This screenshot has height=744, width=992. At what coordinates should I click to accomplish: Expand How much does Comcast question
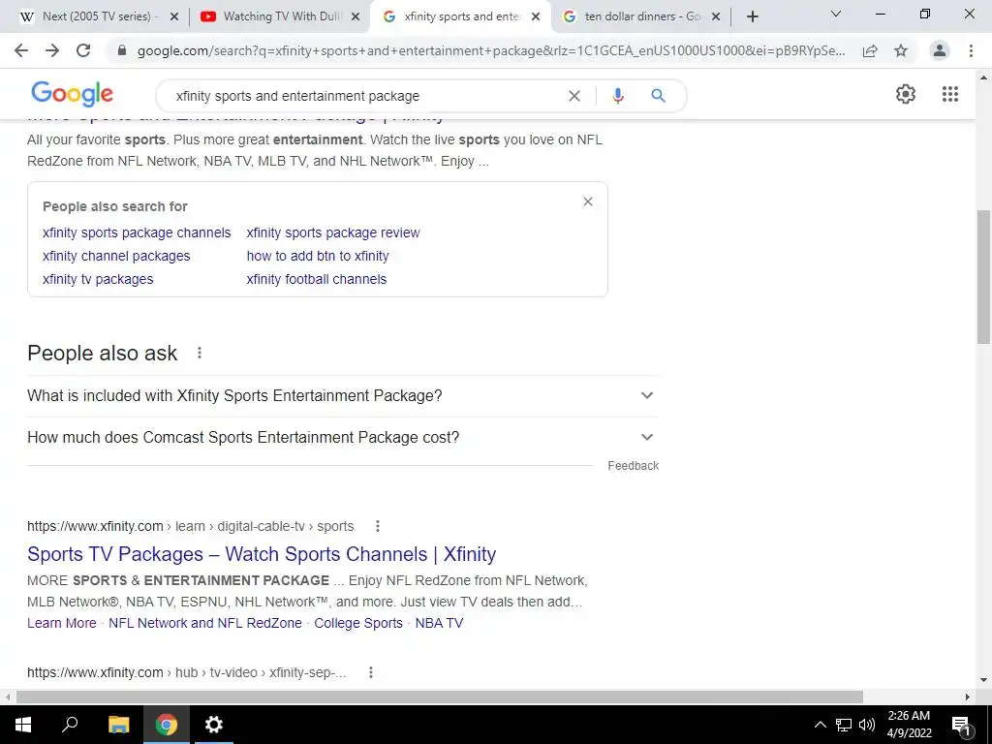[x=342, y=438]
